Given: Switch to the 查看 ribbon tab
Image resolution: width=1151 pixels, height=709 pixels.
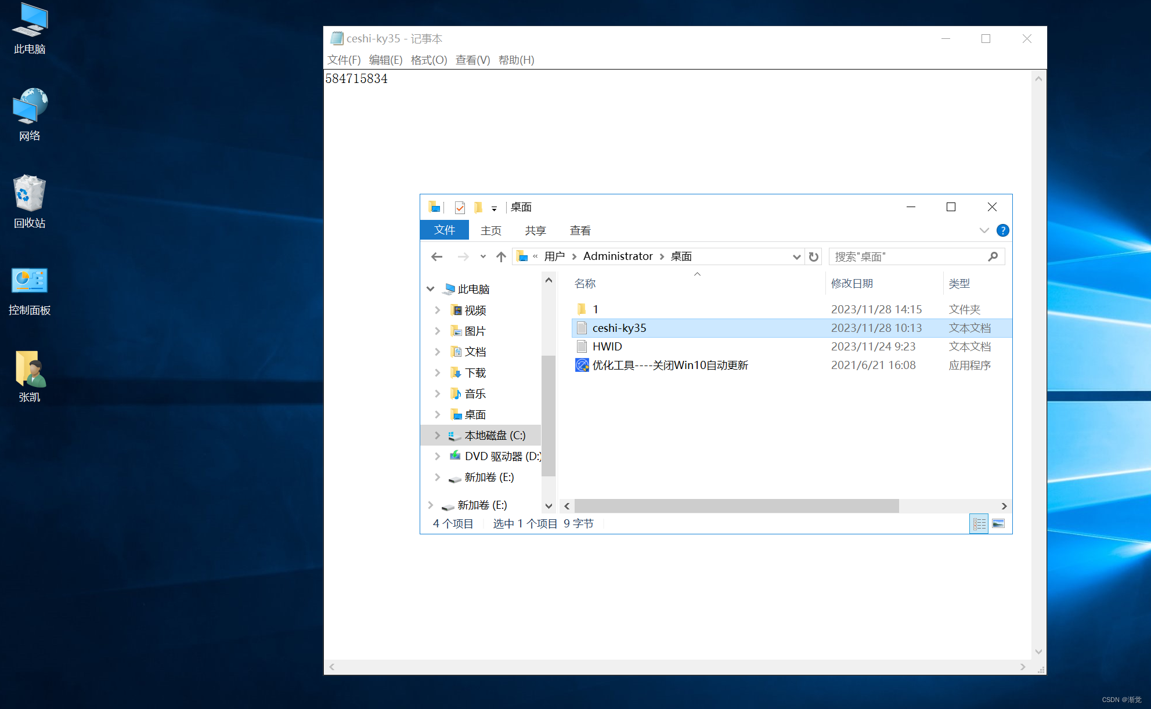Looking at the screenshot, I should [580, 230].
